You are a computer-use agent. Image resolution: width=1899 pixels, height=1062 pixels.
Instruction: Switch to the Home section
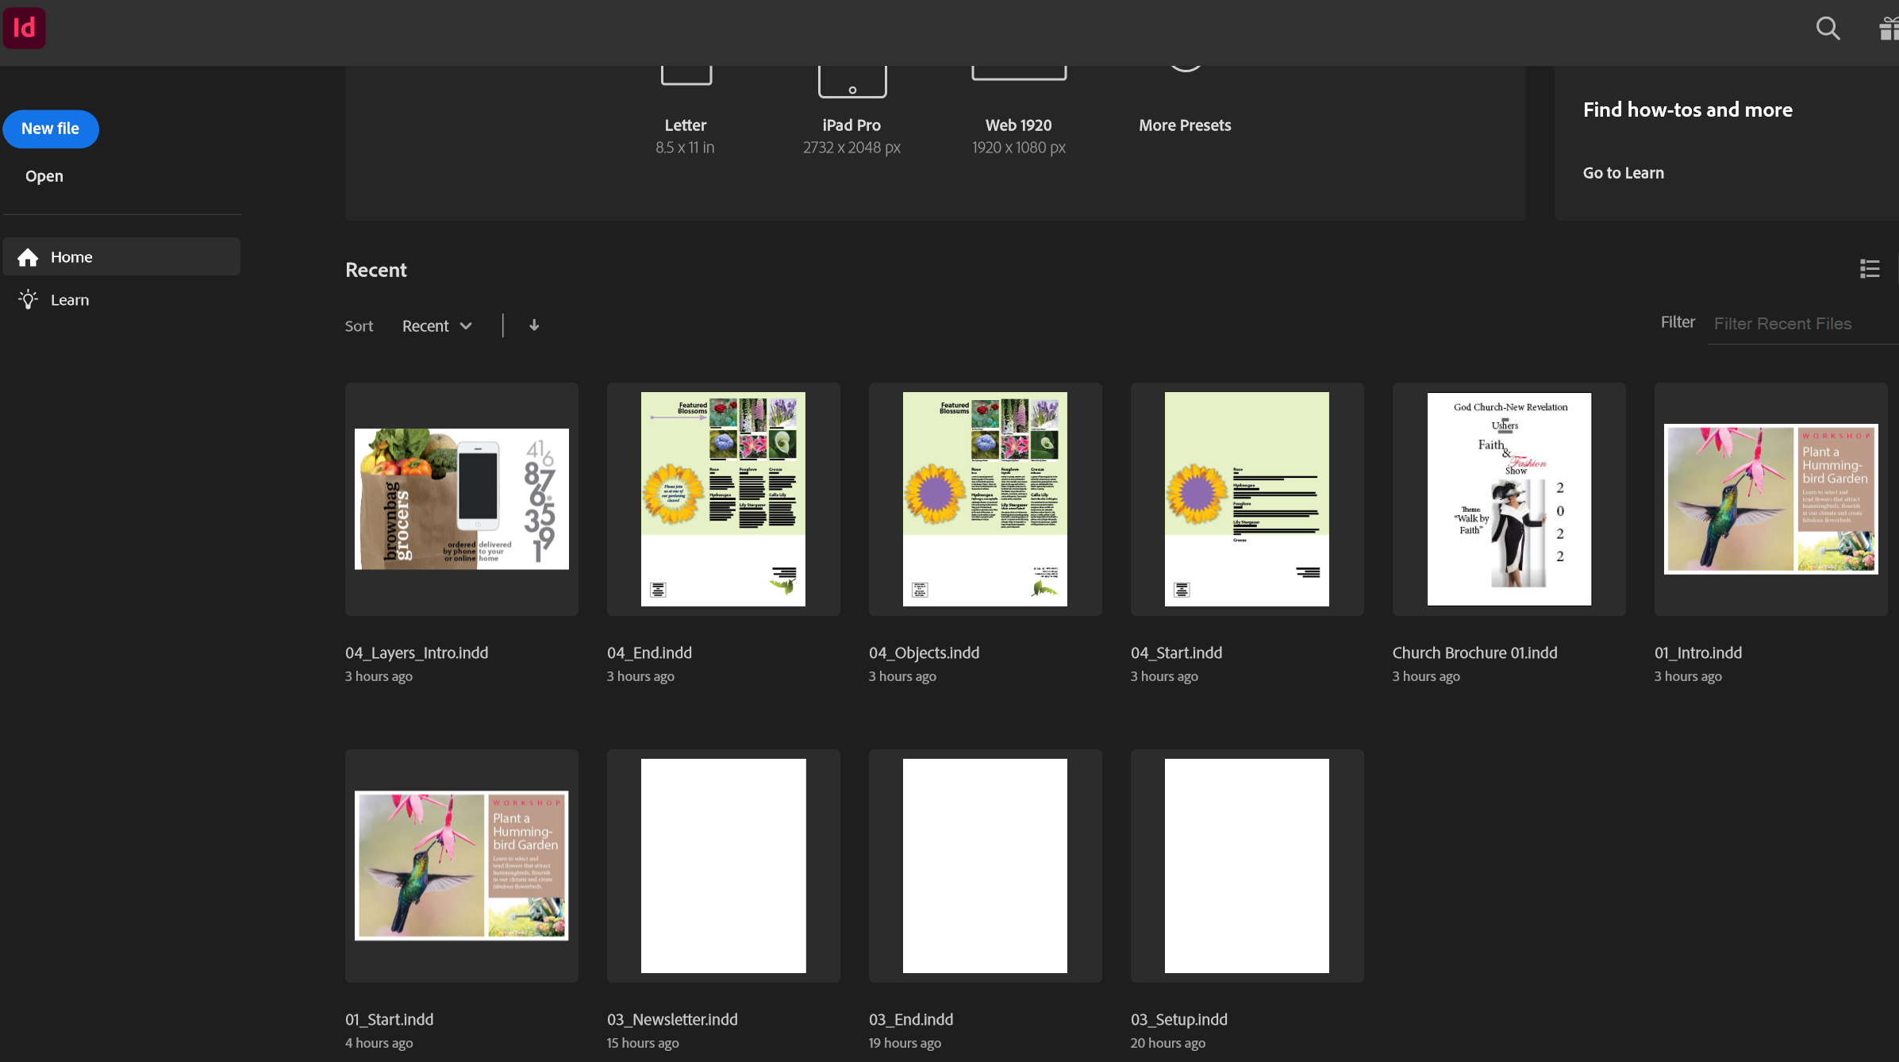71,256
